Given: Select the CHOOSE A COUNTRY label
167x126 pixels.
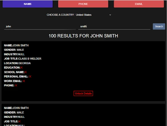Looking at the screenshot, I should pos(60,15).
